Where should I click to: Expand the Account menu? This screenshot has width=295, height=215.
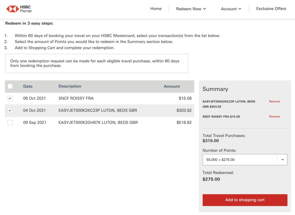[x=231, y=9]
